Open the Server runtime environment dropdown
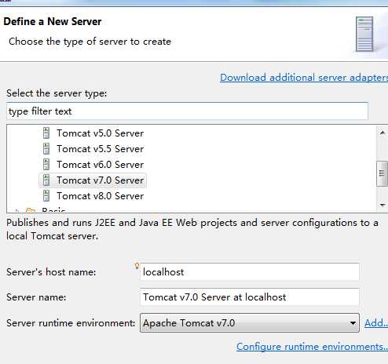This screenshot has height=364, width=388. pyautogui.click(x=250, y=323)
